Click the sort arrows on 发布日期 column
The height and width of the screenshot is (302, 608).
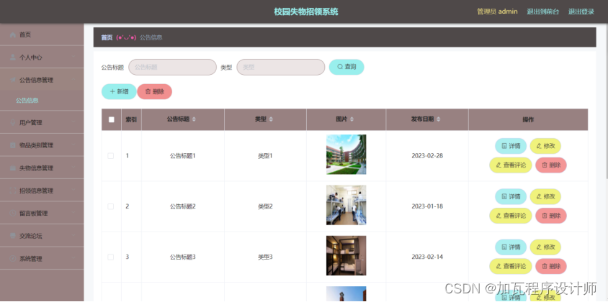point(438,119)
